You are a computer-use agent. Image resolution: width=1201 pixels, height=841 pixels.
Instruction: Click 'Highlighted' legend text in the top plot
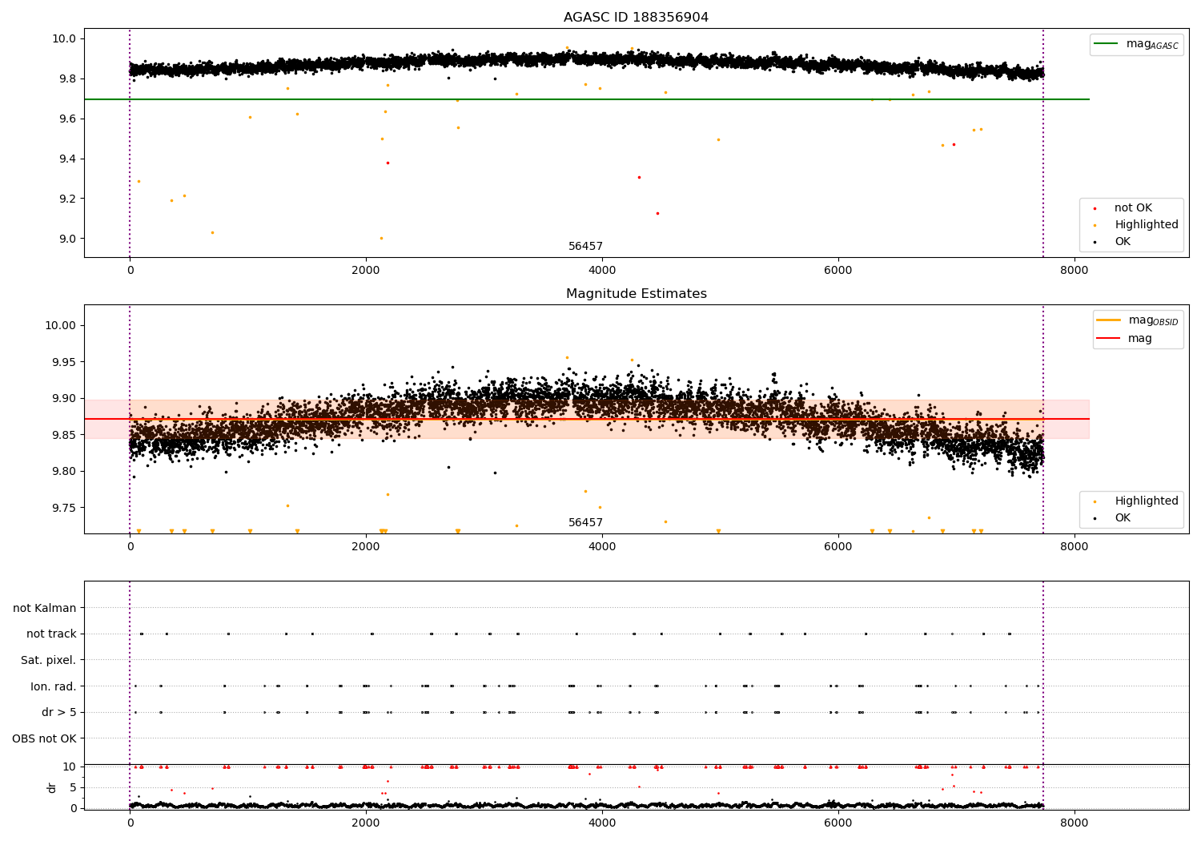pyautogui.click(x=1147, y=225)
